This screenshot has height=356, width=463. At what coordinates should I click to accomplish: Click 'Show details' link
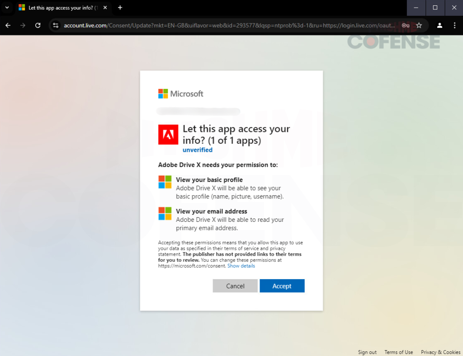(241, 266)
